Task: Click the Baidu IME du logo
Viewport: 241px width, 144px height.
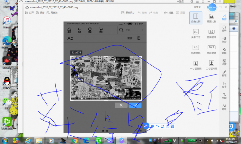Action: [146, 126]
